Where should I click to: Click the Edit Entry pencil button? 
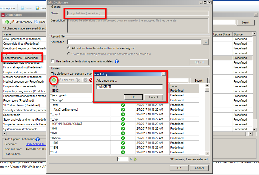[x=66, y=80]
